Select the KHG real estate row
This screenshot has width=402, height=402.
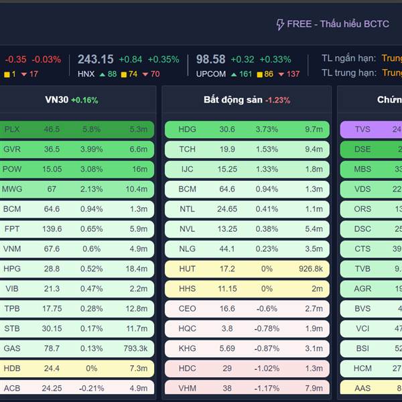(247, 348)
